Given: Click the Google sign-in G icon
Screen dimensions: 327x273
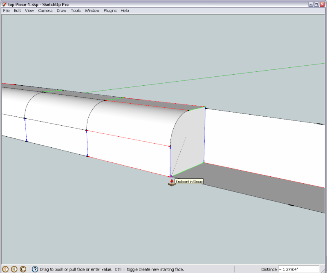Looking at the screenshot, I should (x=23, y=269).
